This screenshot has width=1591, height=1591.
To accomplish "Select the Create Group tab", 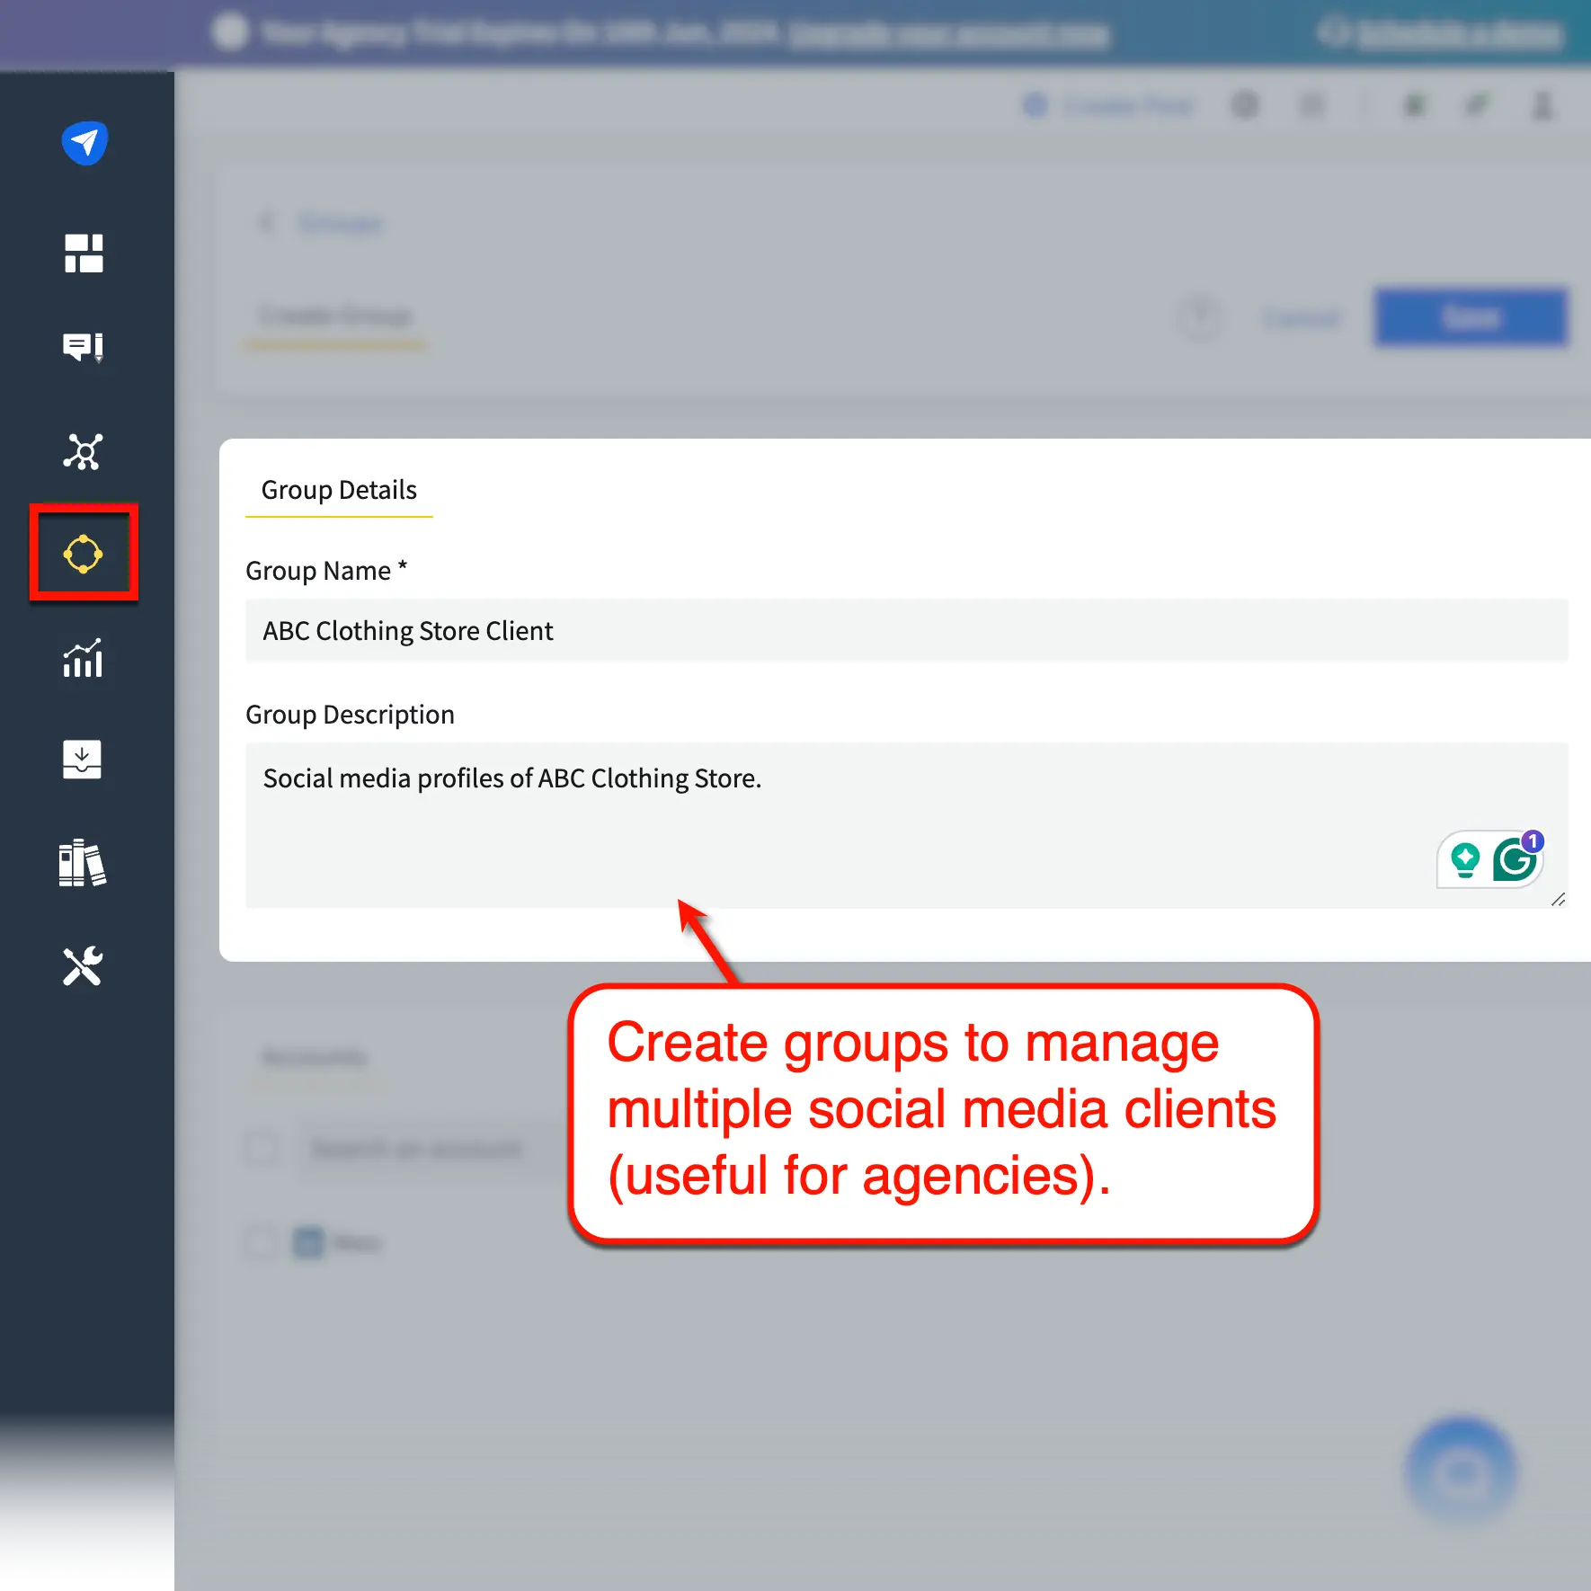I will (334, 316).
